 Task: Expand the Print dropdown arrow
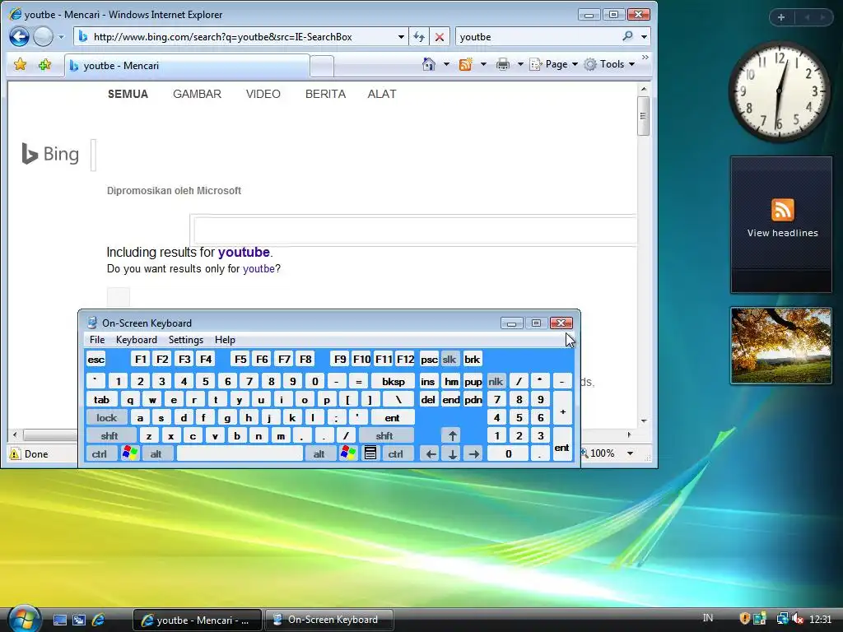520,64
